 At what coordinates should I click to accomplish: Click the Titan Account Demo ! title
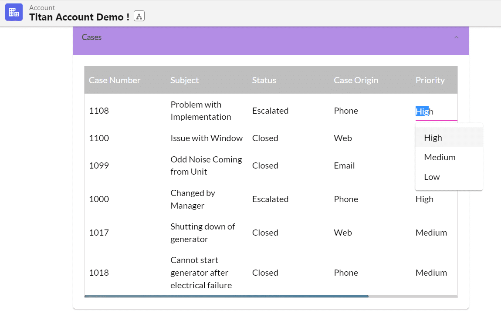[x=79, y=17]
